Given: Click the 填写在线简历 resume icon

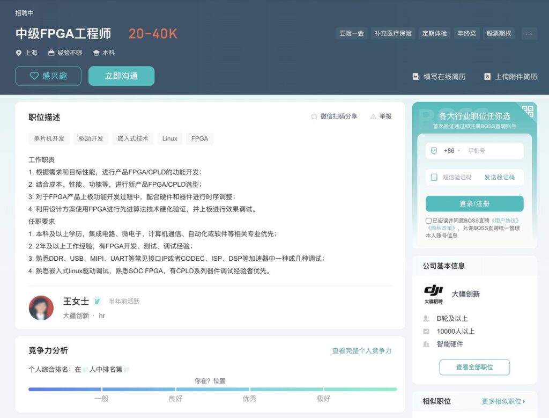Looking at the screenshot, I should click(x=416, y=77).
